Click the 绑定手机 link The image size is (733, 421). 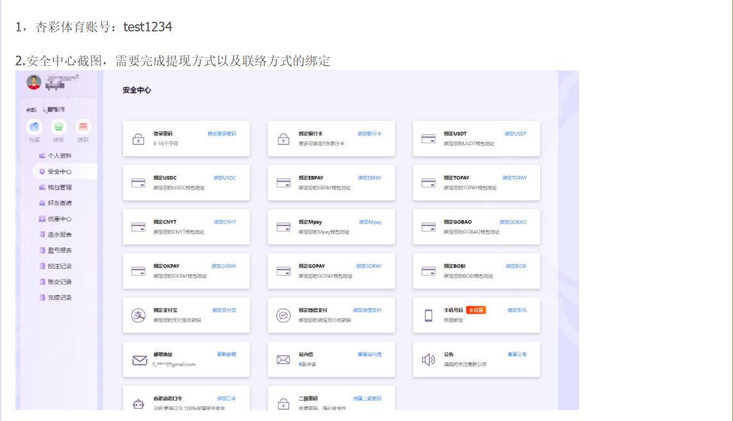click(x=516, y=310)
